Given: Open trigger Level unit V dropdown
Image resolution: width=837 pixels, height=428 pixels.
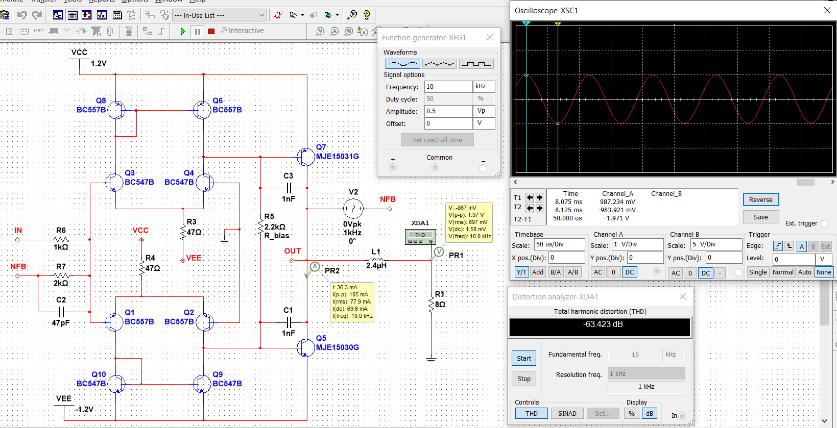Looking at the screenshot, I should [824, 259].
